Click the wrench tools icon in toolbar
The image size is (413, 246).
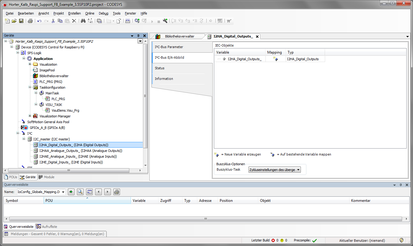[165, 21]
